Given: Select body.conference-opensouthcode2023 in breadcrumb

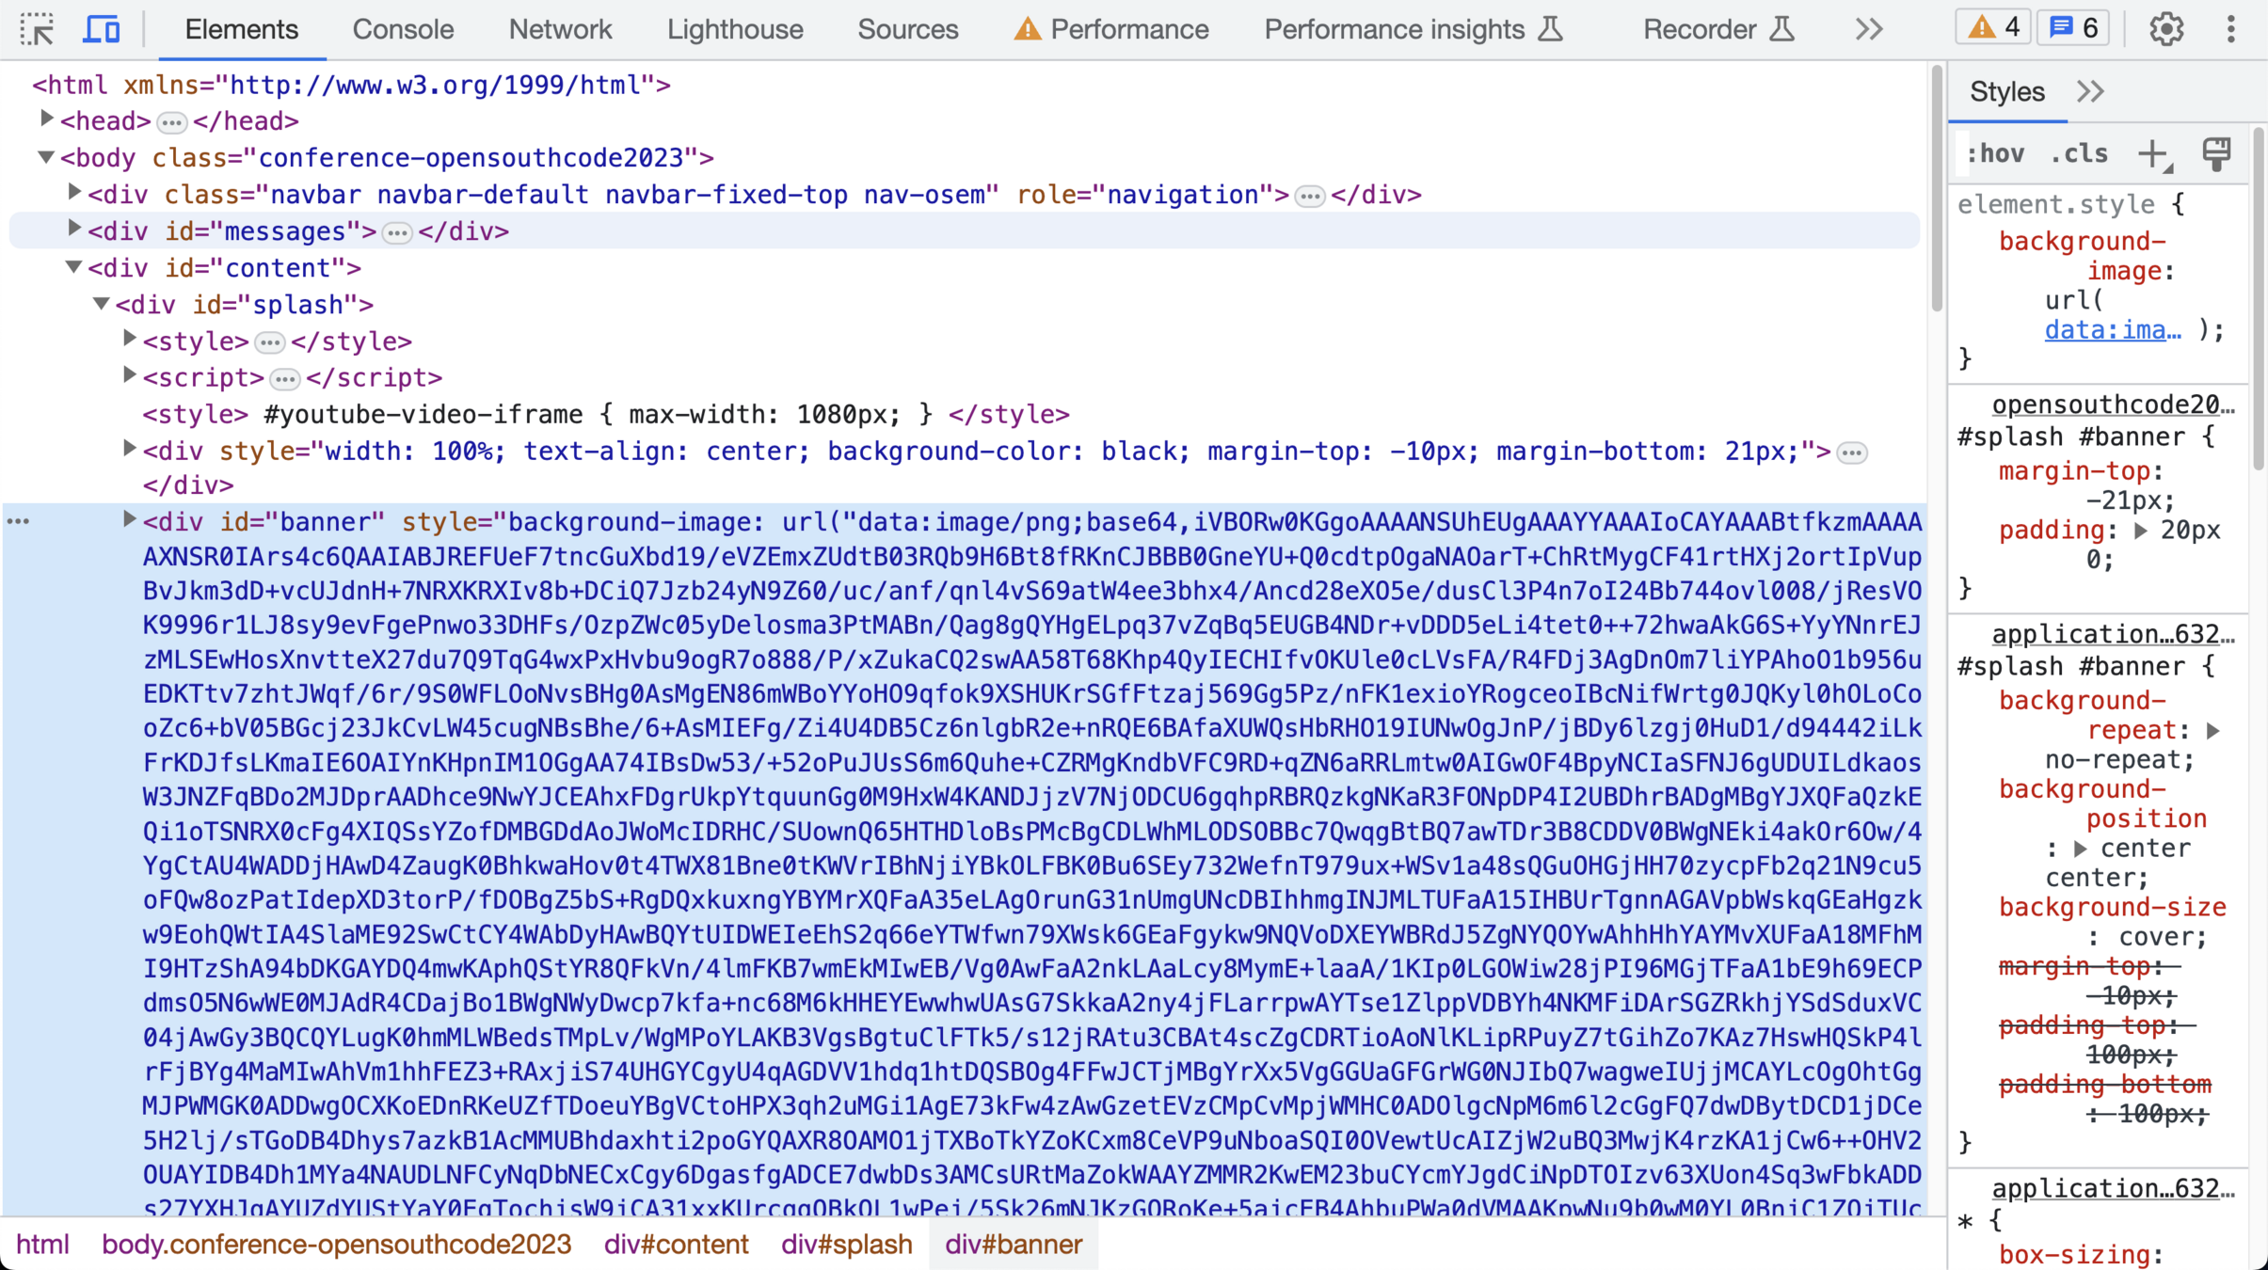Looking at the screenshot, I should (336, 1244).
